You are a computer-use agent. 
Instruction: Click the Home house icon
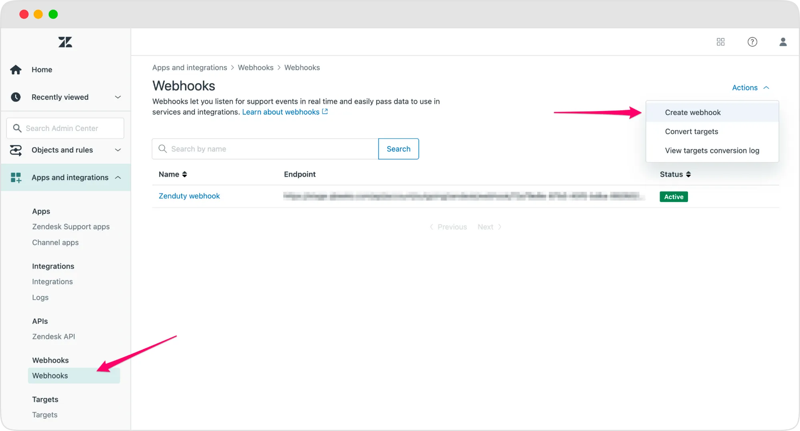coord(16,70)
